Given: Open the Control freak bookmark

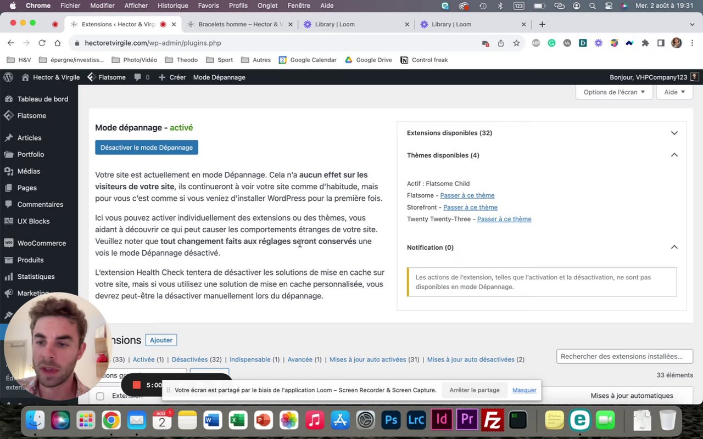Looking at the screenshot, I should [425, 60].
